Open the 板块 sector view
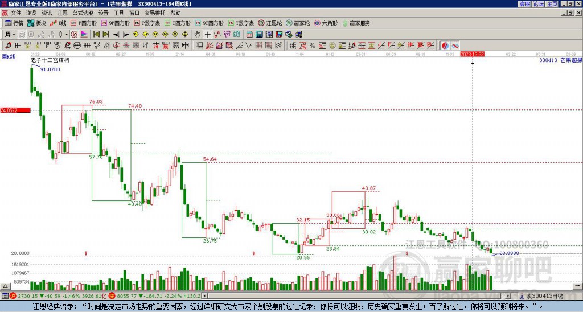583x312 pixels. pos(36,23)
